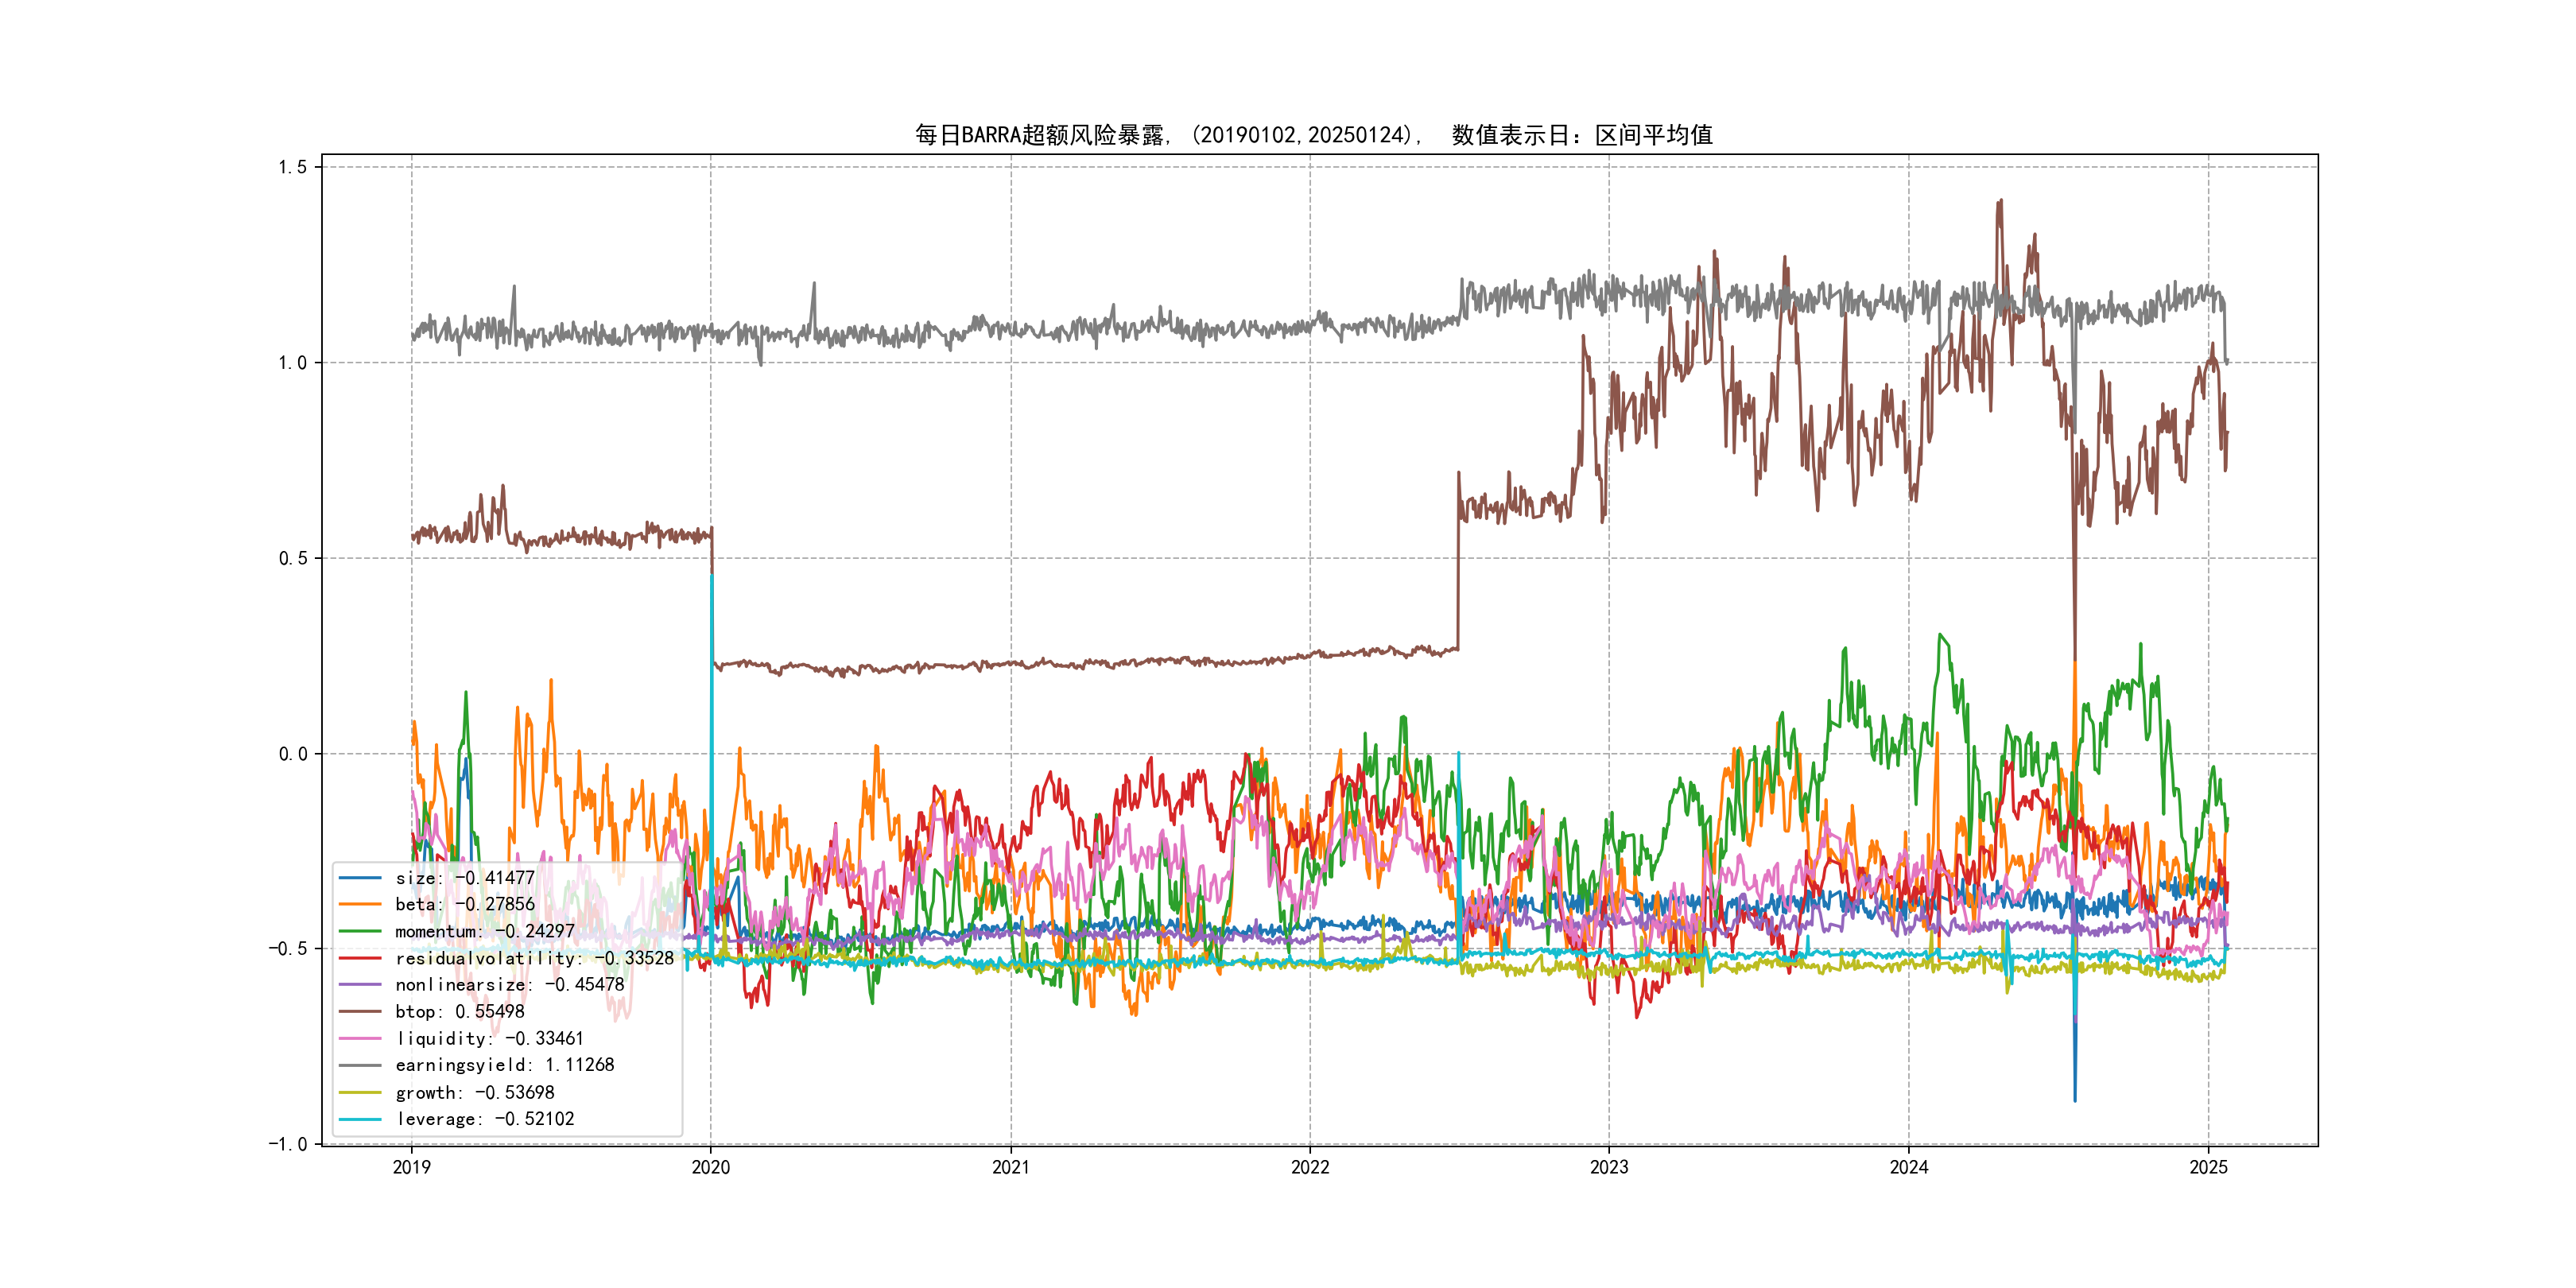
Task: Click the beta orange legend swatch
Action: coord(360,904)
